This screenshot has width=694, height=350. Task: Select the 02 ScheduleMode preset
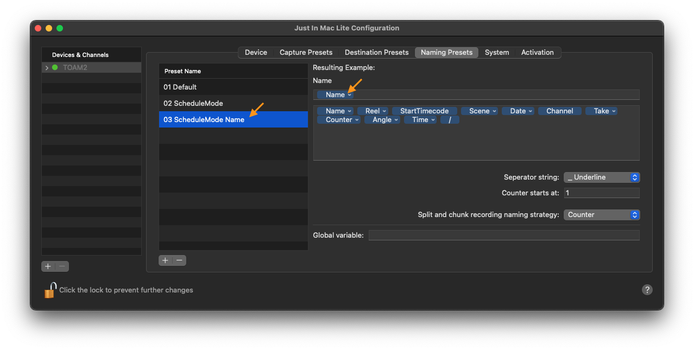[234, 103]
